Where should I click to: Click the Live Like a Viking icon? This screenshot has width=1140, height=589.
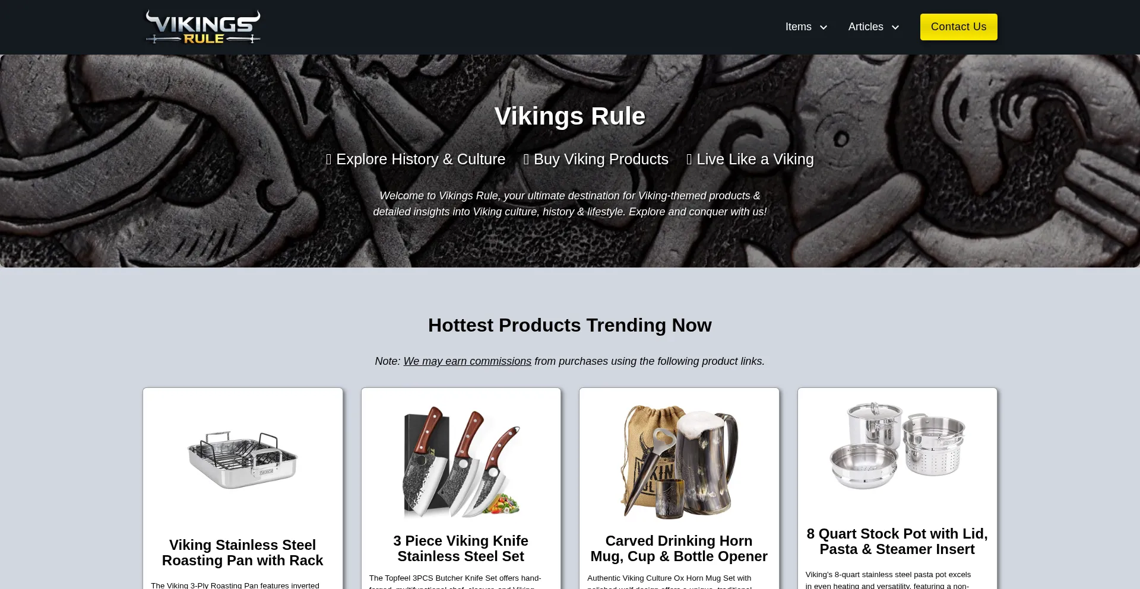click(689, 160)
